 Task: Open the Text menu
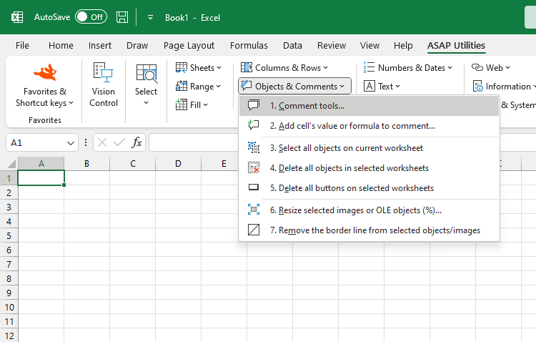(382, 87)
